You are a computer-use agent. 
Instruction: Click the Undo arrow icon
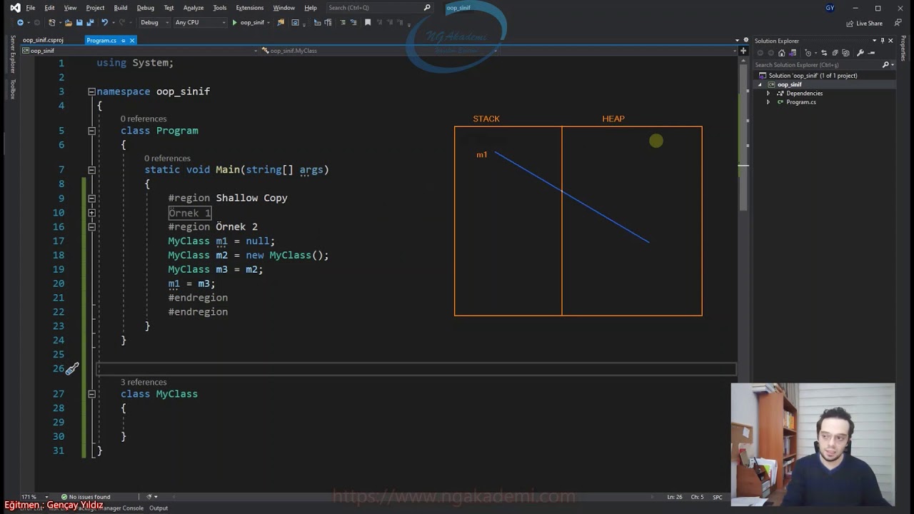[x=104, y=22]
